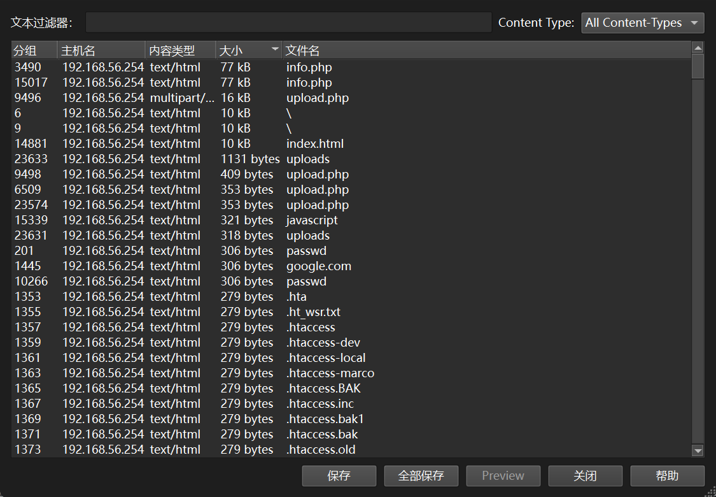Select the info.php row in group 15017
Viewport: 716px width, 497px height.
(x=351, y=83)
